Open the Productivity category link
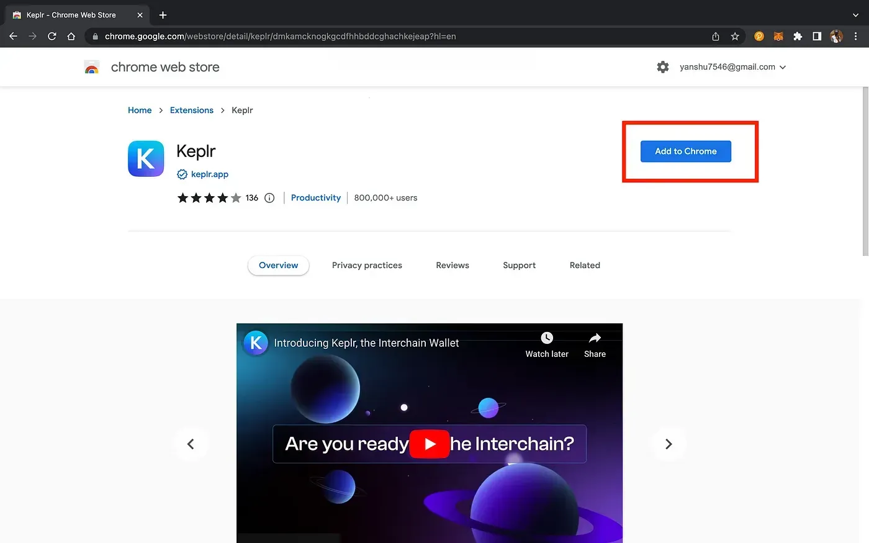 pyautogui.click(x=316, y=198)
